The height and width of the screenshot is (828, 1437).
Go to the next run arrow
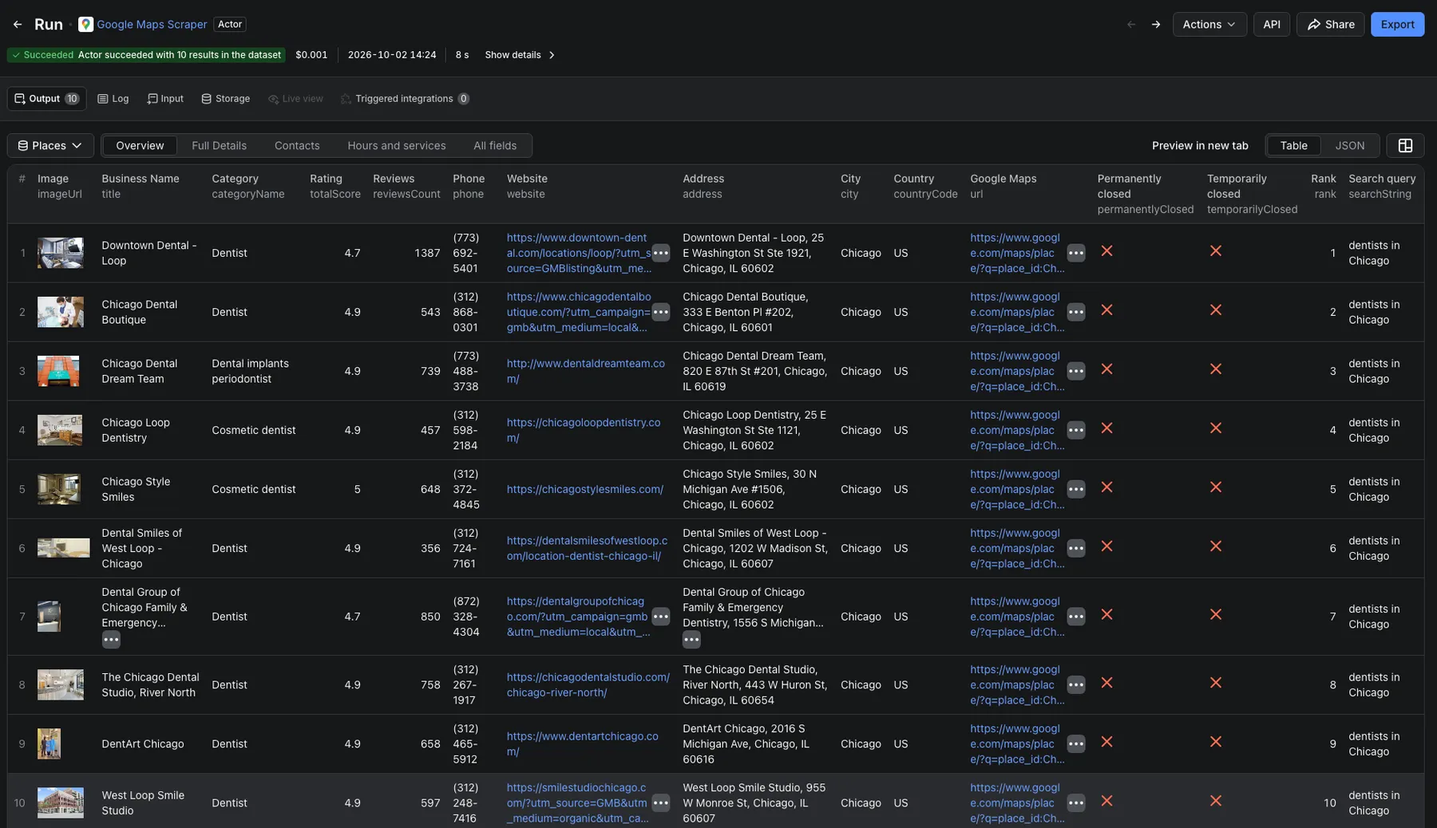1156,25
